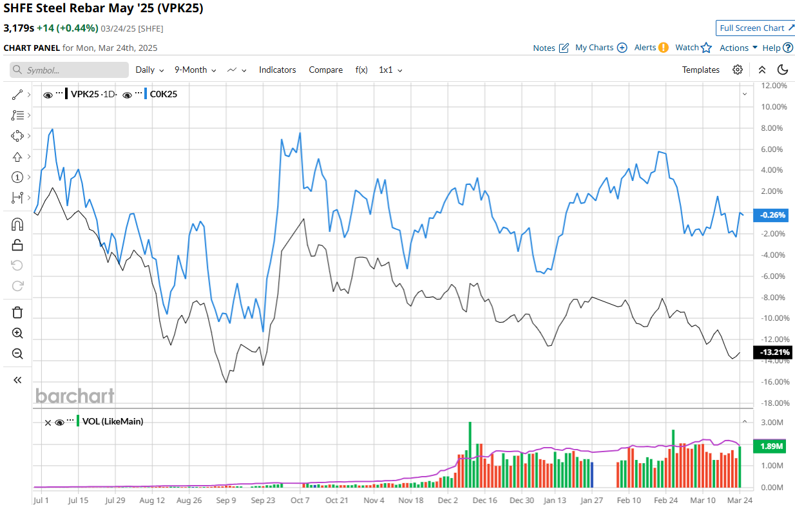Click the undo arrow icon
This screenshot has width=795, height=505.
[x=17, y=265]
